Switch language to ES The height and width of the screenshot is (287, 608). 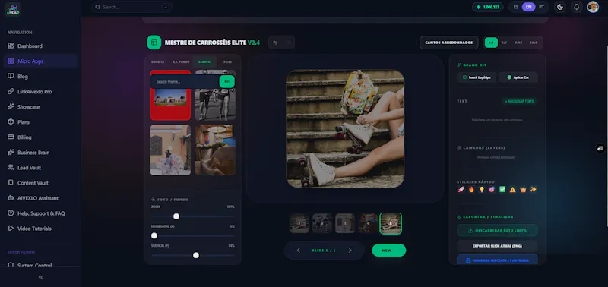pyautogui.click(x=516, y=7)
